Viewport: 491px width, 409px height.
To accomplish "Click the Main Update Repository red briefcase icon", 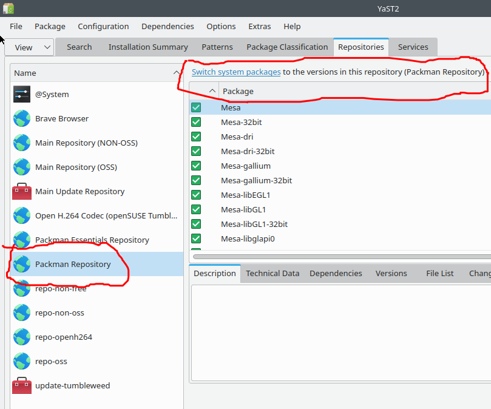I will [21, 191].
